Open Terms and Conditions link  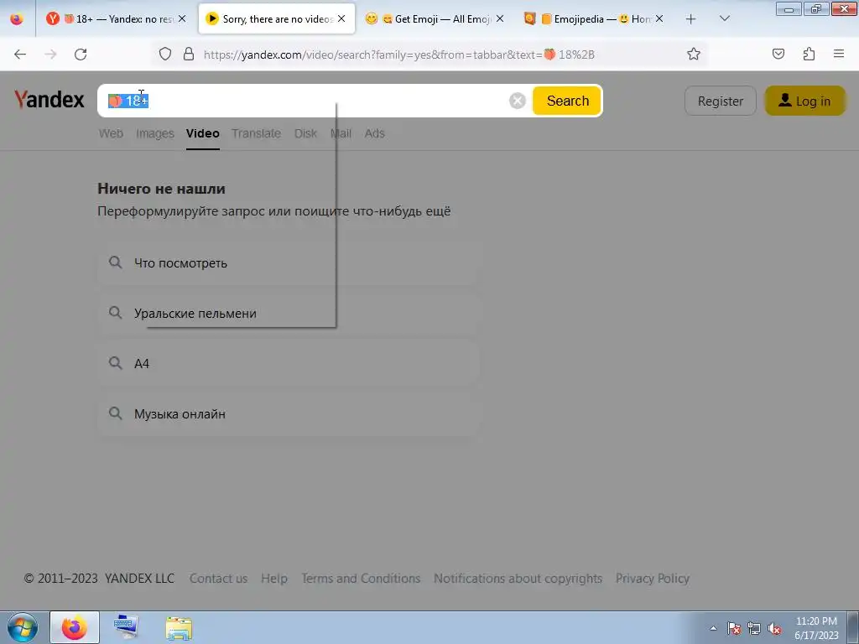pos(361,579)
